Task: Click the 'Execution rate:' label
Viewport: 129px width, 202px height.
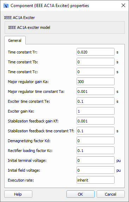Action: (21, 180)
